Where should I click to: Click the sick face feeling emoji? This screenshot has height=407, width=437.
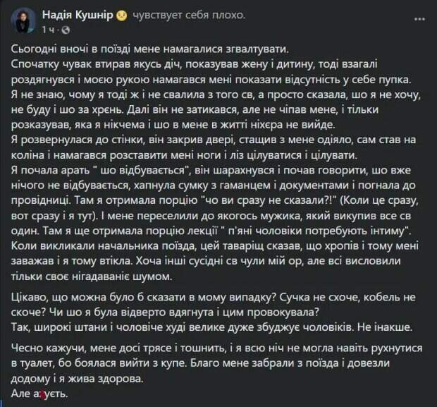pyautogui.click(x=121, y=16)
